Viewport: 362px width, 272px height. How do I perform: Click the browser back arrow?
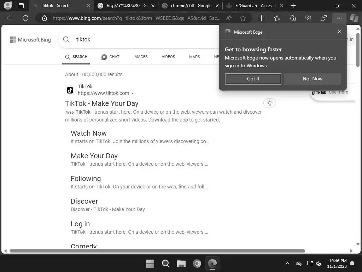10,18
